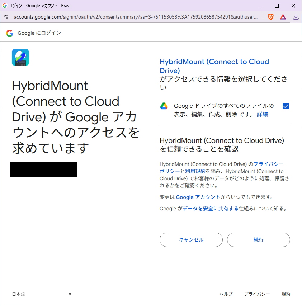Uncheck the Google Drive access checkbox

coord(286,106)
